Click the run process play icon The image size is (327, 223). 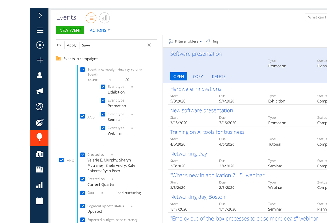coord(40,45)
